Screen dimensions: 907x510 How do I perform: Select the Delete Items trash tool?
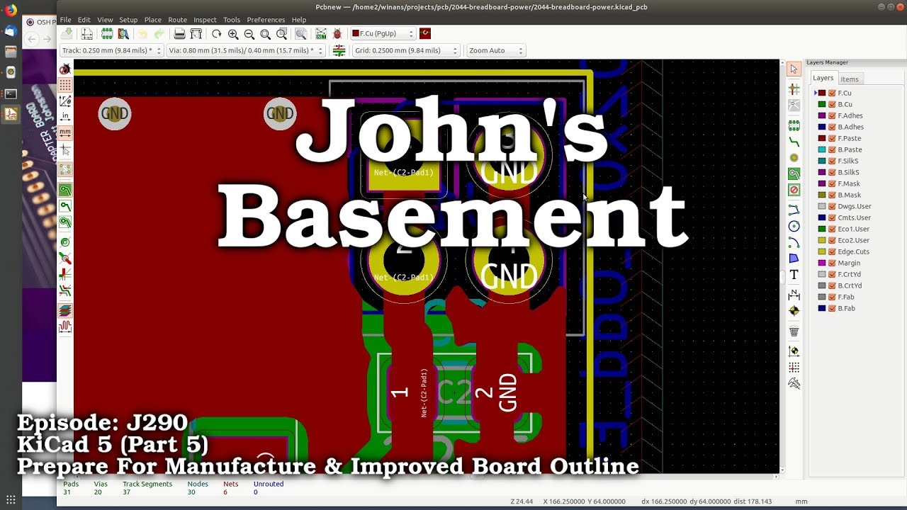[x=794, y=331]
